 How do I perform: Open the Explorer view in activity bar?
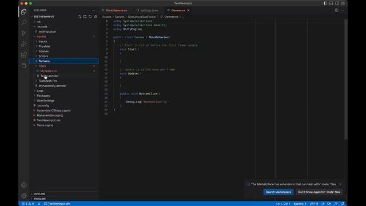click(24, 11)
